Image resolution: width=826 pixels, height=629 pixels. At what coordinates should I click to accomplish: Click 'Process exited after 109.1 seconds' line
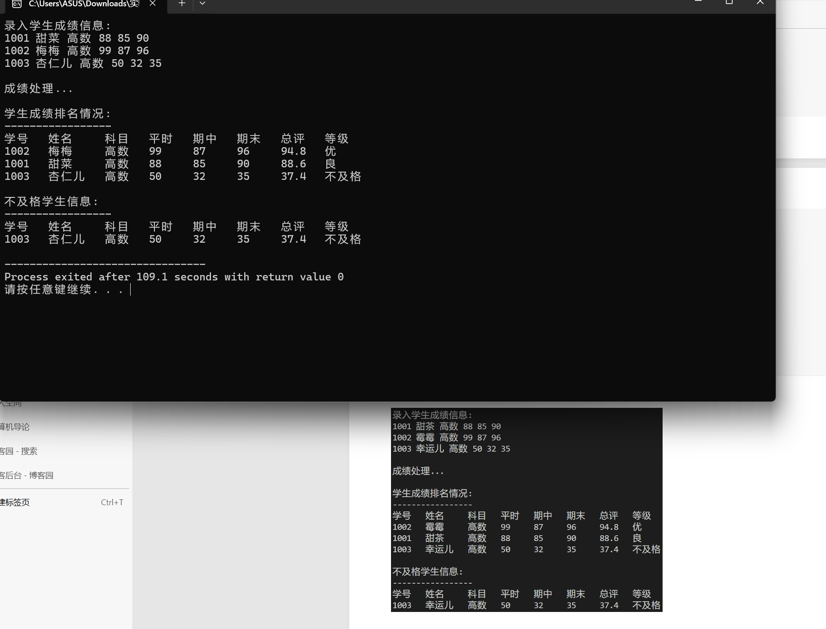point(174,277)
